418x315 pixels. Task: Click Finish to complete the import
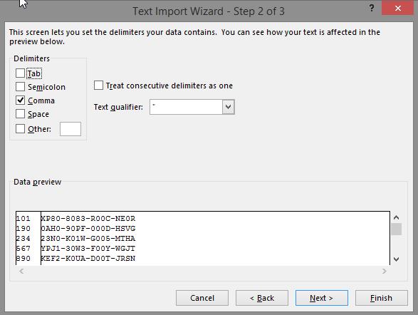pyautogui.click(x=382, y=298)
